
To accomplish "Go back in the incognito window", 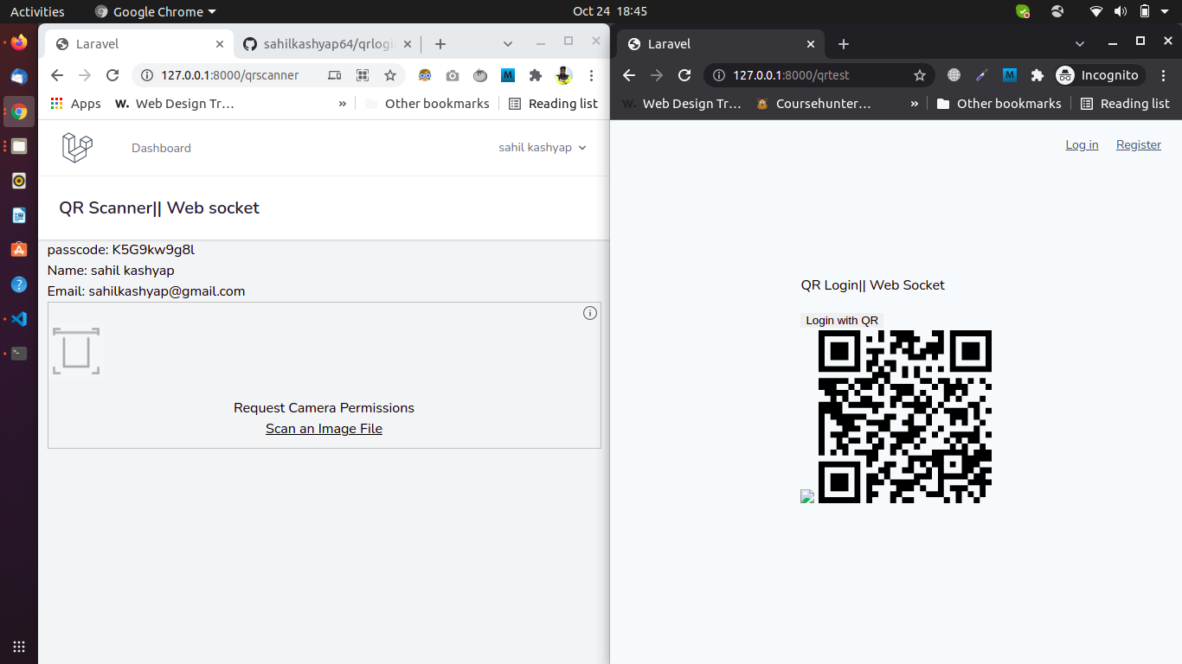I will (629, 75).
